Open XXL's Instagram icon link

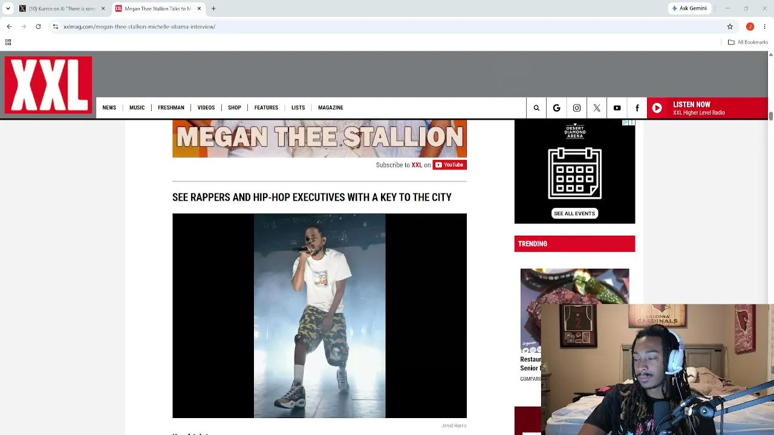click(577, 108)
